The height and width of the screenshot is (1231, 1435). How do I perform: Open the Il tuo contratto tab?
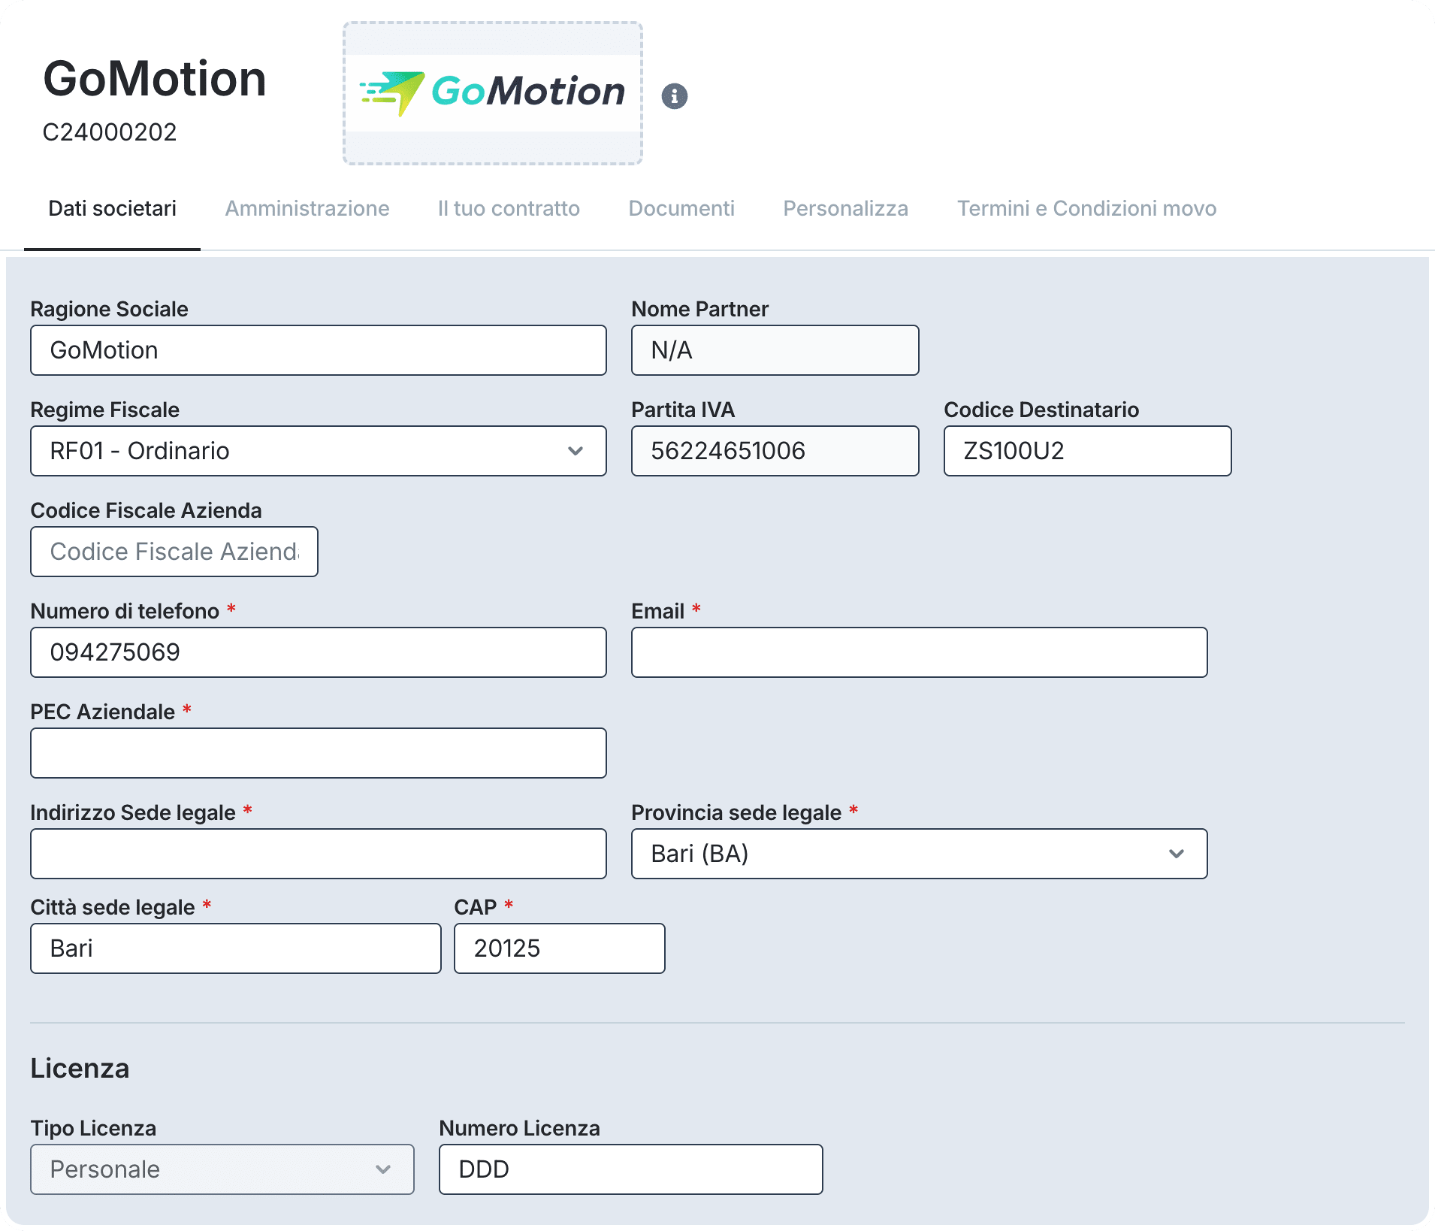(x=509, y=208)
